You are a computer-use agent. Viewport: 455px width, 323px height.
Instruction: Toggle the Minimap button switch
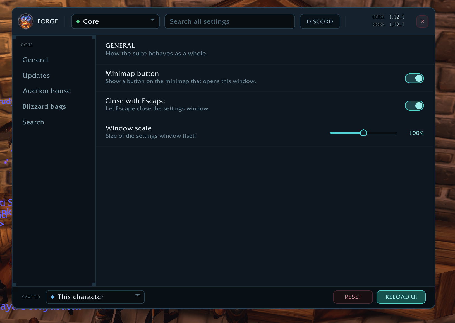tap(414, 78)
